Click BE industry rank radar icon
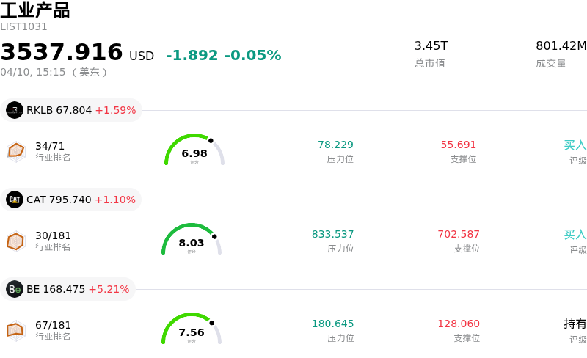Screen dimensions: 587x358 click(16, 330)
